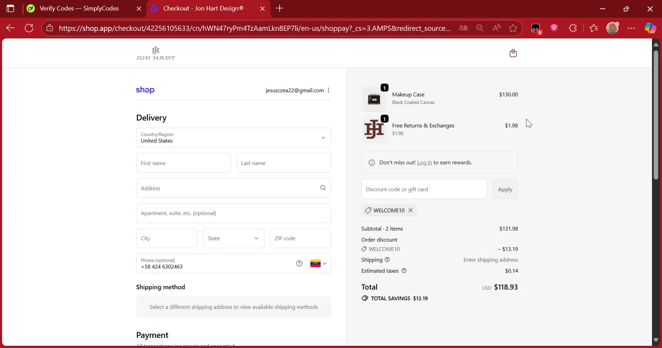The height and width of the screenshot is (348, 662).
Task: Open the cart bag icon
Action: (x=513, y=53)
